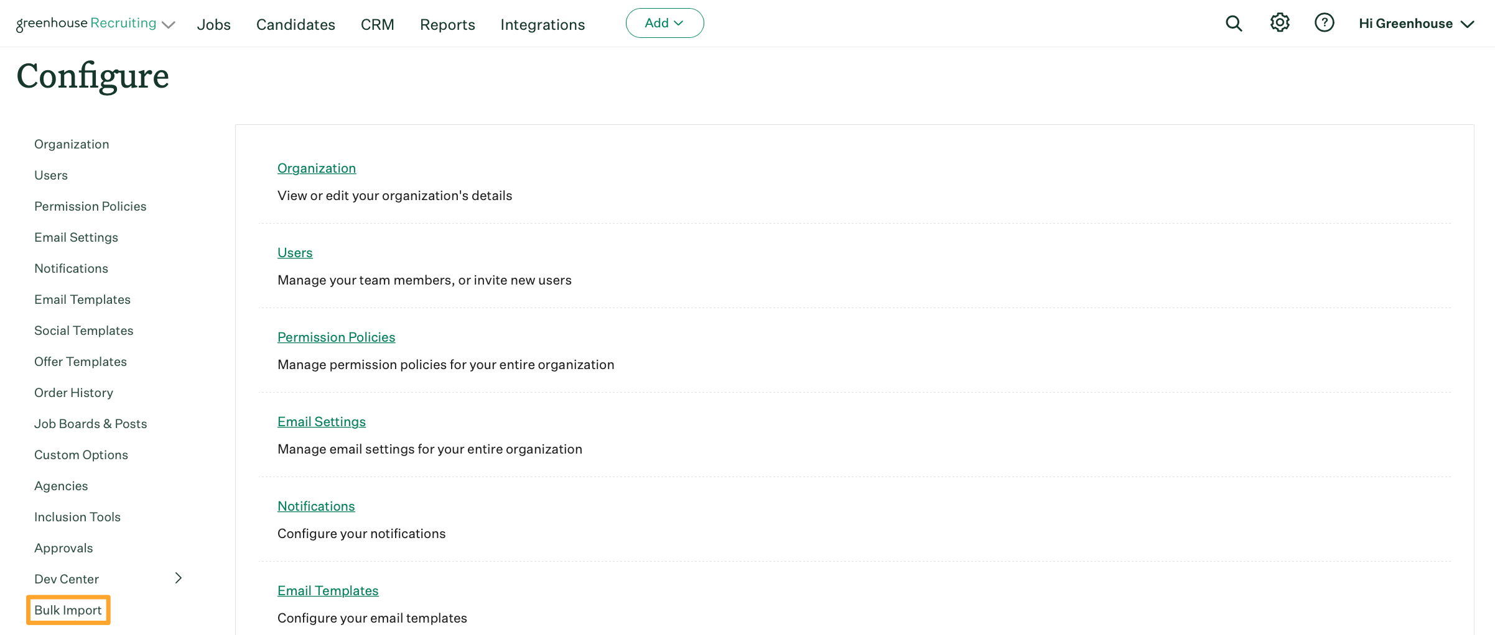Select Offer Templates in the sidebar
1495x635 pixels.
(80, 361)
